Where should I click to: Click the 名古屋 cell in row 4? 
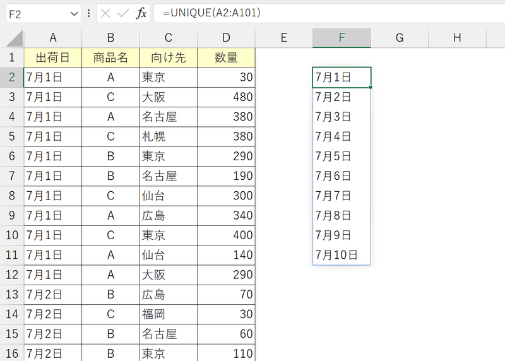pyautogui.click(x=169, y=117)
